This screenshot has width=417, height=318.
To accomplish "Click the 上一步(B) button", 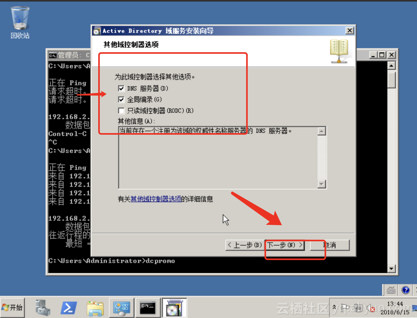I will [245, 245].
